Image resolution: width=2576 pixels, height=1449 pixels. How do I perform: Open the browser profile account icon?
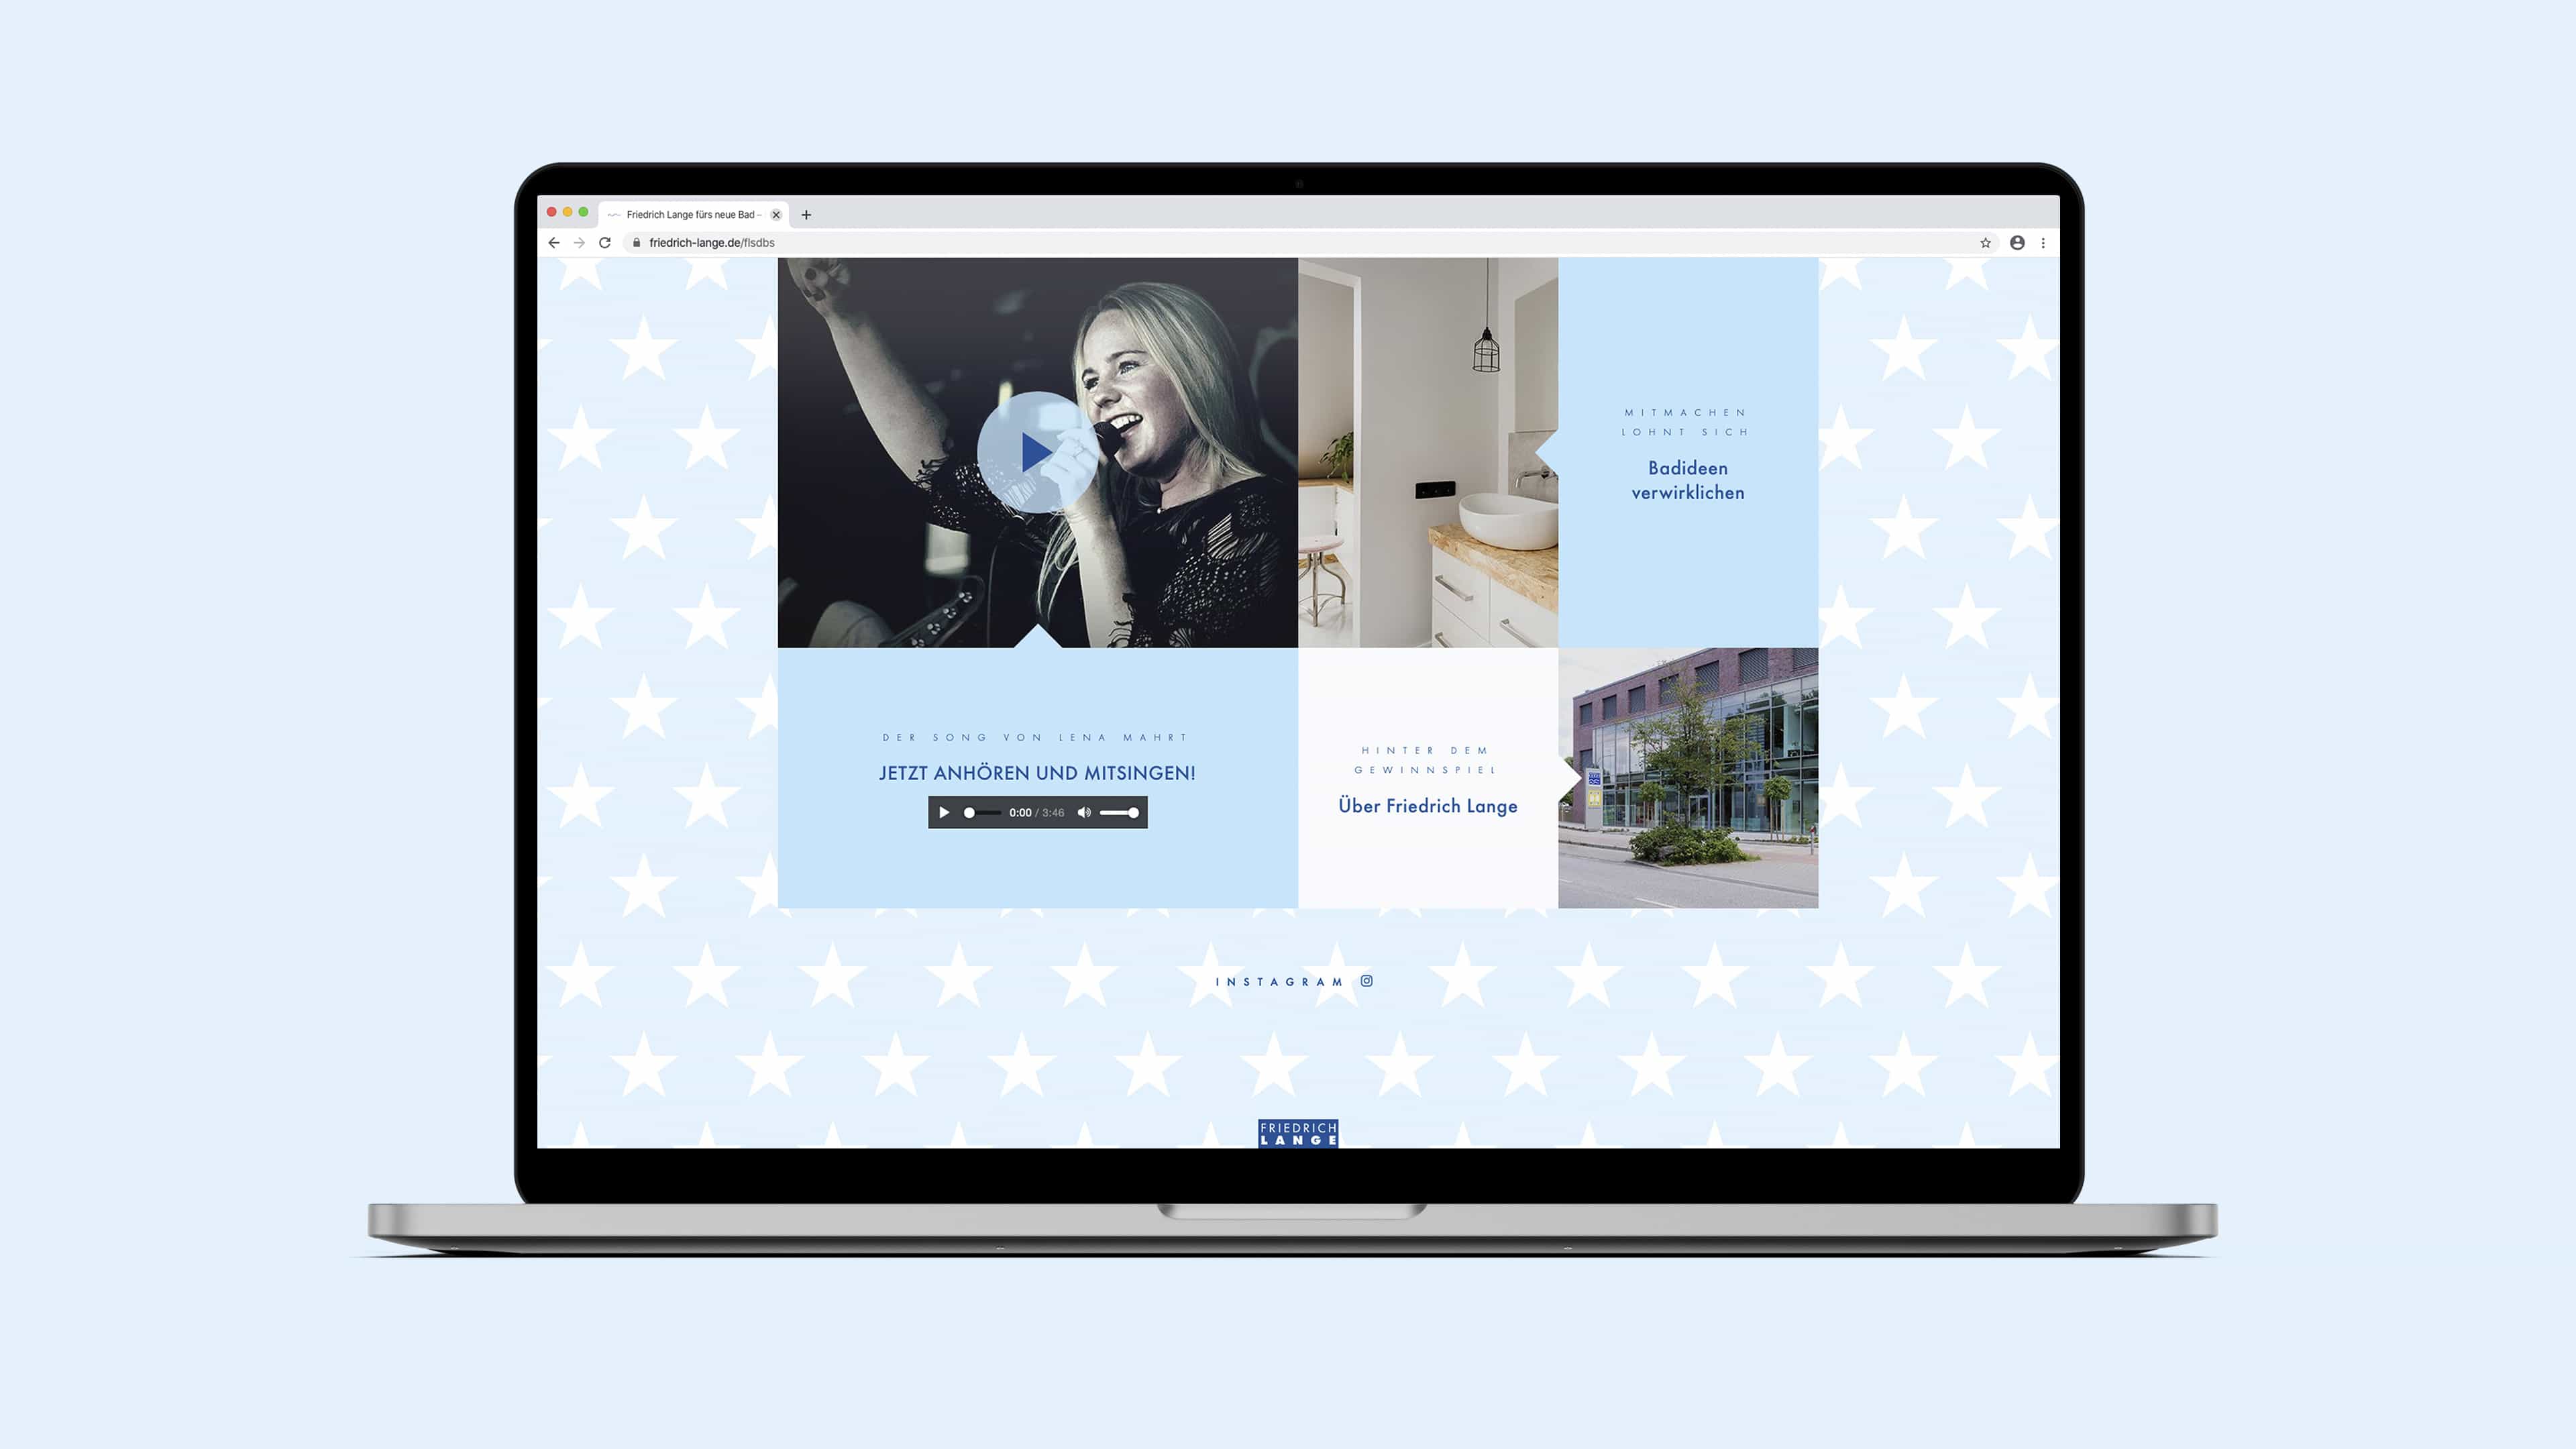point(2017,243)
